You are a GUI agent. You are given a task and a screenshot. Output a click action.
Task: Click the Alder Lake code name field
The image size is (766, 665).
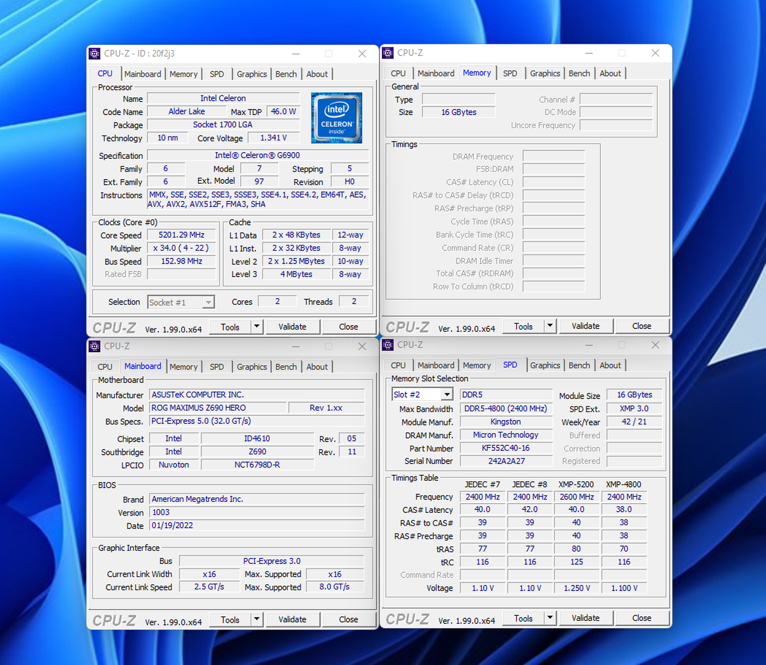click(186, 111)
